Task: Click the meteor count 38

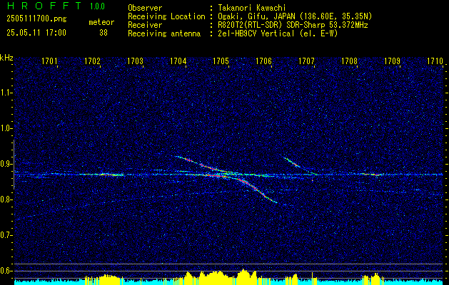Action: (104, 33)
